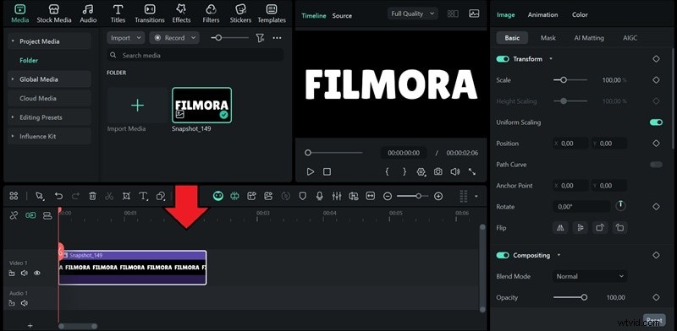This screenshot has height=331, width=677.
Task: Flip the image vertically
Action: click(x=580, y=228)
